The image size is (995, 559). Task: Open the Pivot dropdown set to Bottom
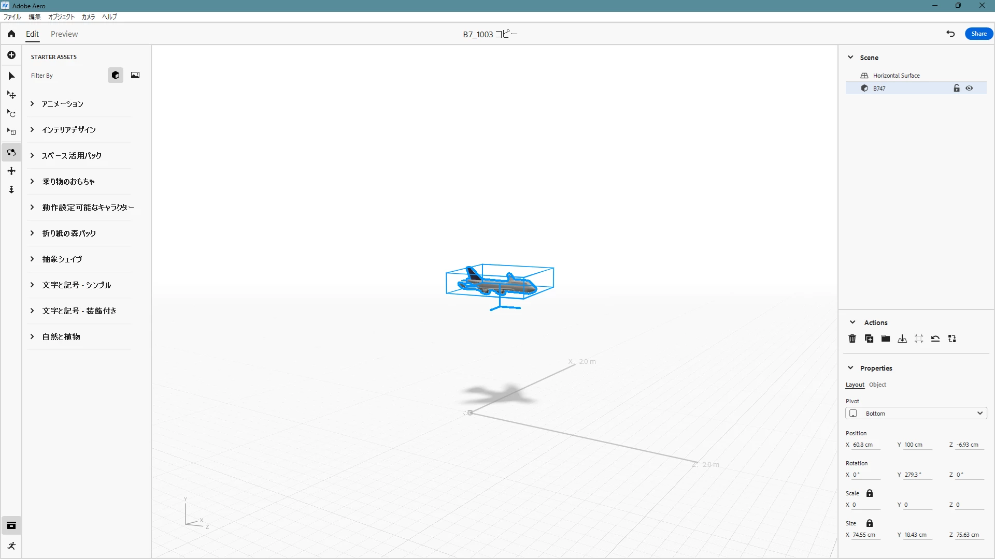pos(916,413)
